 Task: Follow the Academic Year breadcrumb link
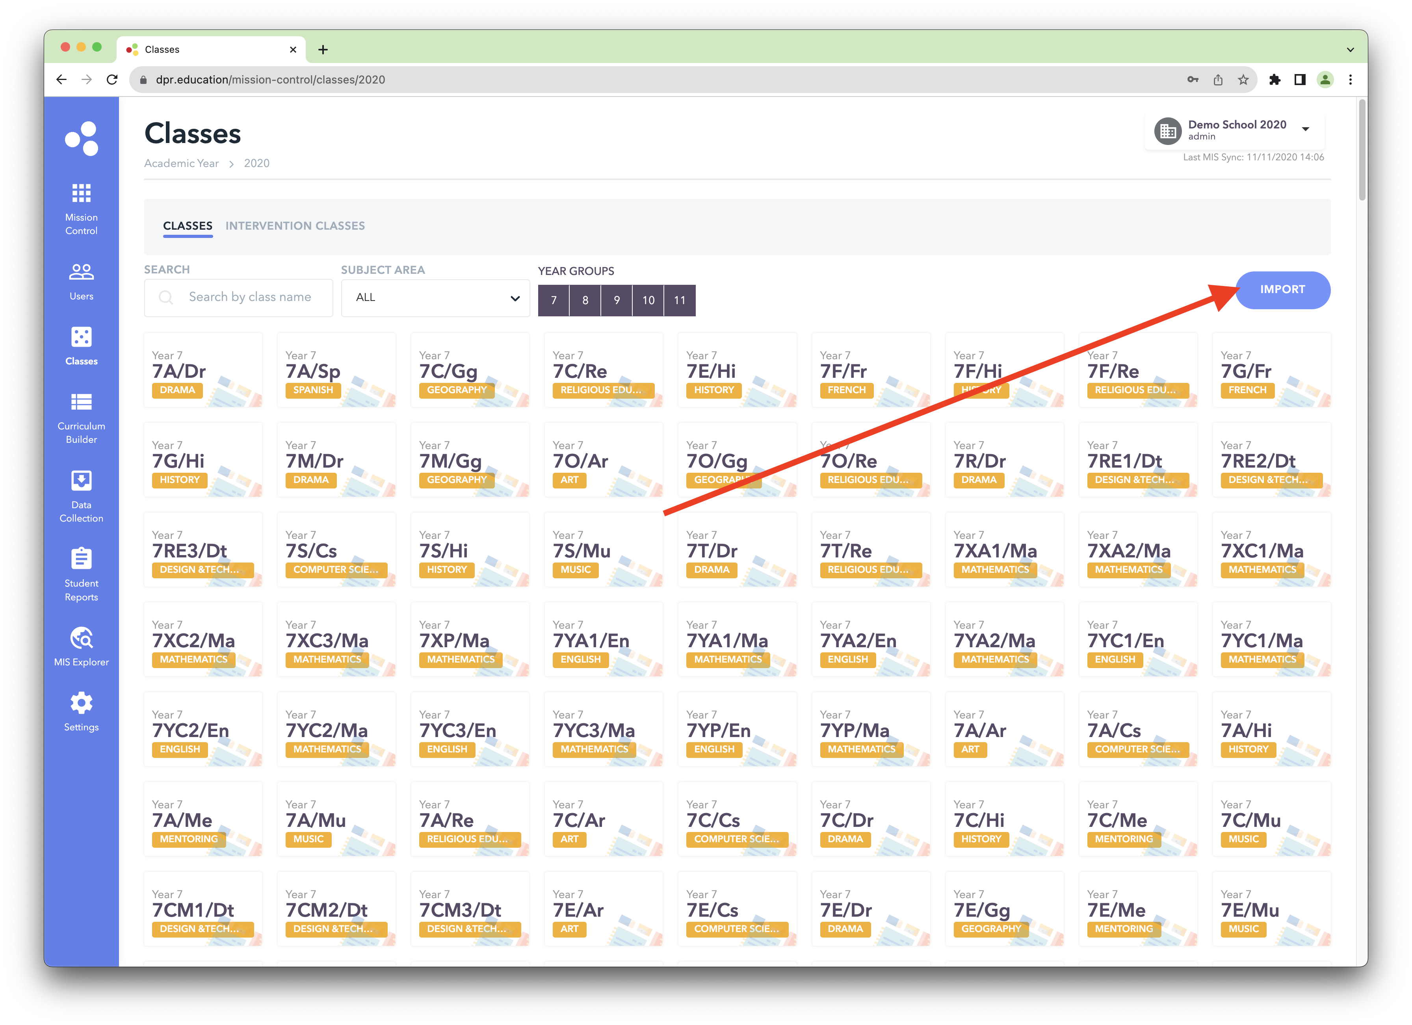tap(181, 163)
